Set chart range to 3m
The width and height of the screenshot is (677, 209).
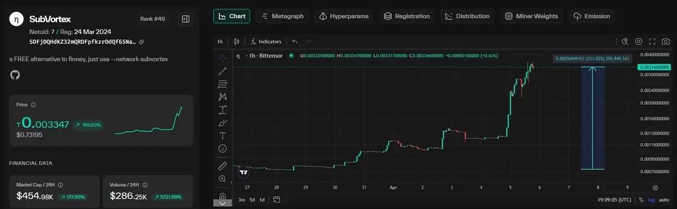click(241, 199)
